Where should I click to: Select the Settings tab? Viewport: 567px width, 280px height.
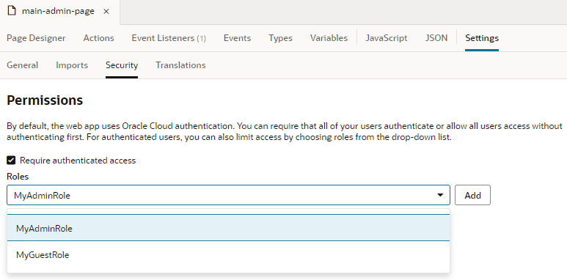pyautogui.click(x=482, y=38)
